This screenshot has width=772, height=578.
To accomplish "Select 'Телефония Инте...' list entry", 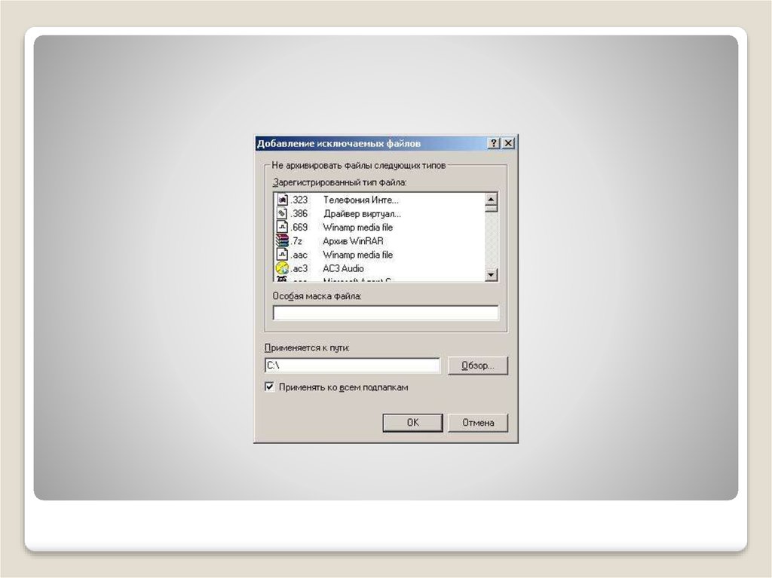I will click(x=360, y=200).
